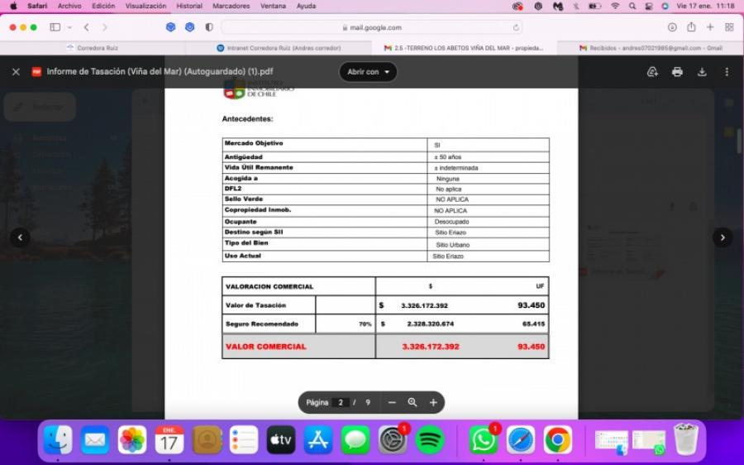Screen dimensions: 744x465
Task: Zoom out with the minus button
Action: tap(392, 403)
